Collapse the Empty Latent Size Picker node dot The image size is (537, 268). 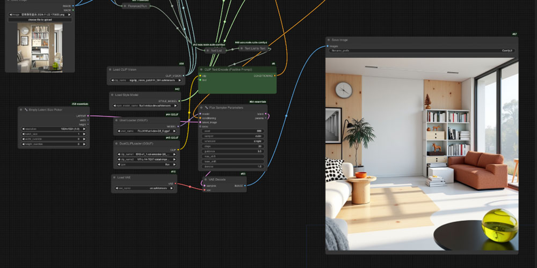[x=21, y=110]
